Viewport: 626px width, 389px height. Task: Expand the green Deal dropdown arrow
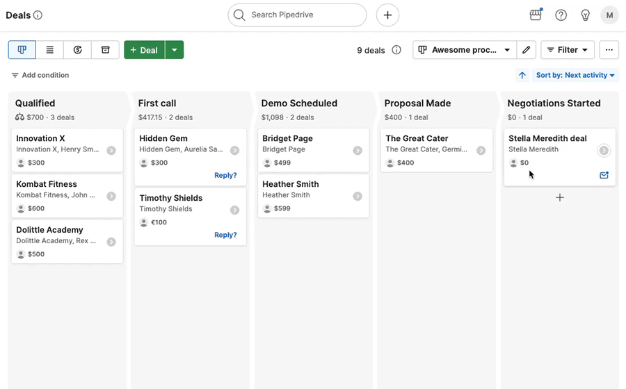click(175, 50)
